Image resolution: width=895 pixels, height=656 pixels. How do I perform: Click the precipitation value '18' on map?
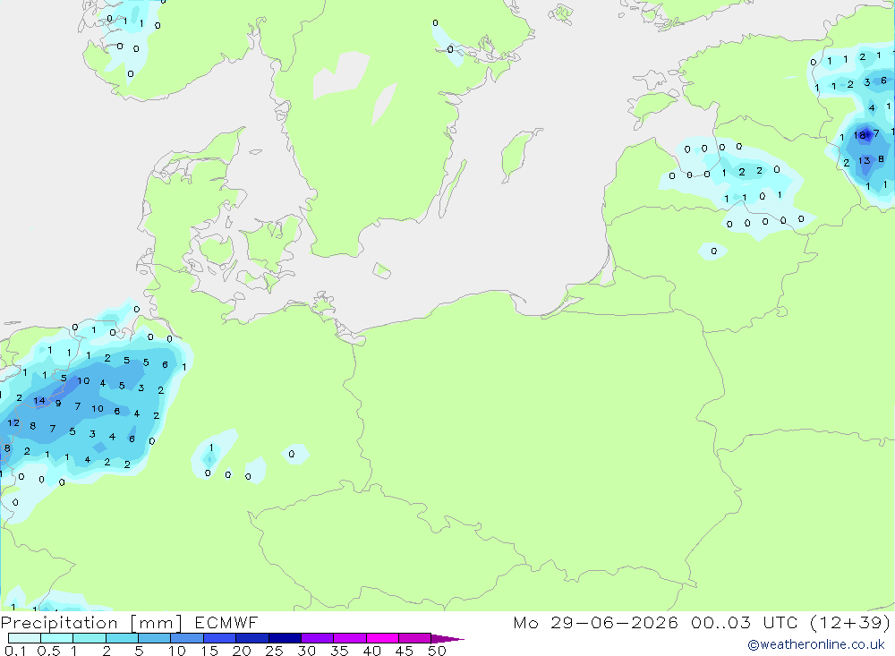click(860, 135)
